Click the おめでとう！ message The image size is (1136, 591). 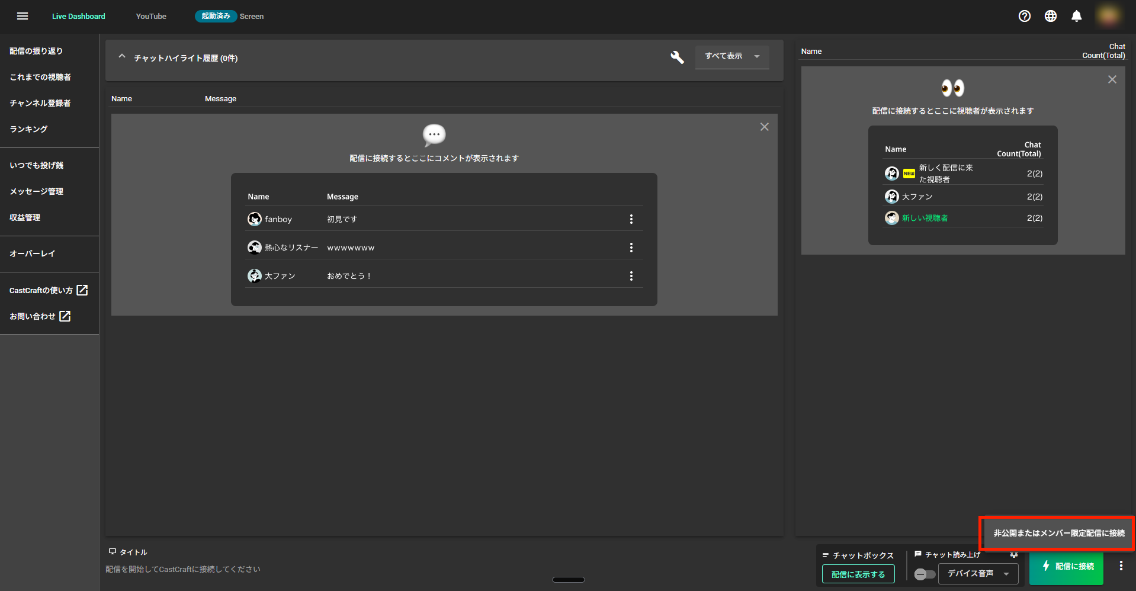click(x=349, y=276)
